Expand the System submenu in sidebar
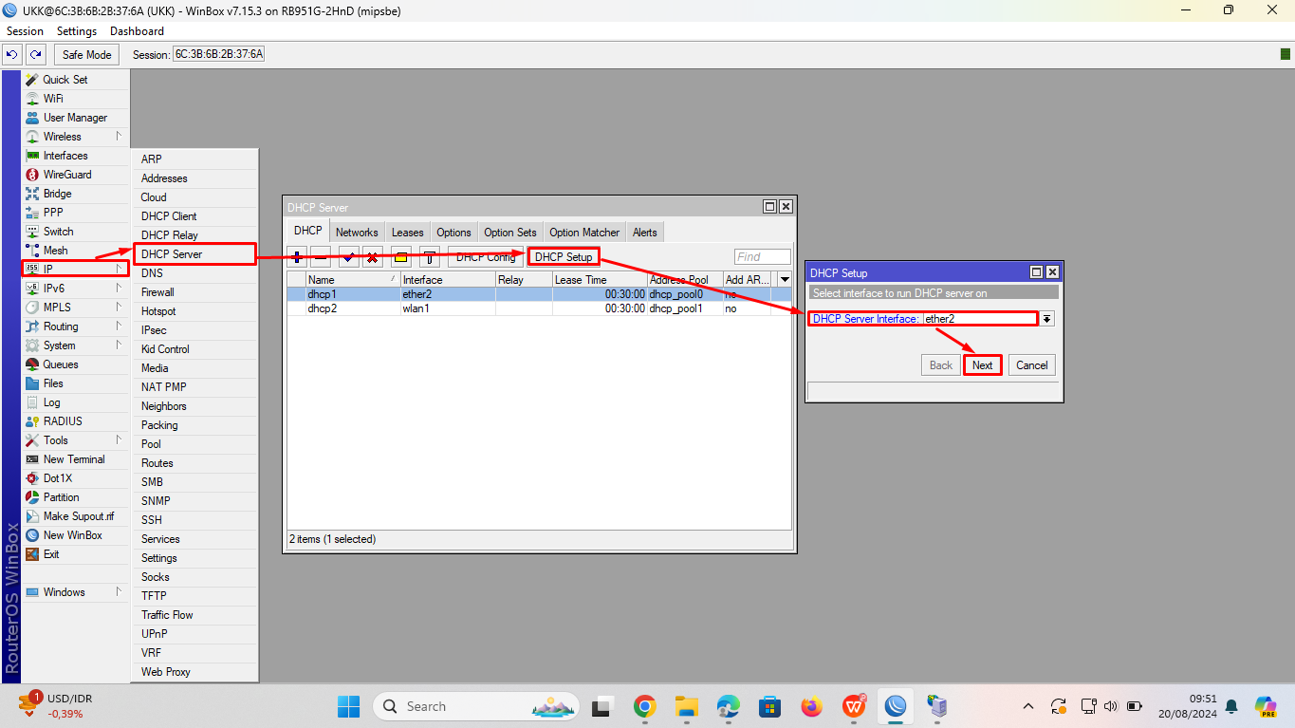Viewport: 1295px width, 728px height. coord(119,345)
